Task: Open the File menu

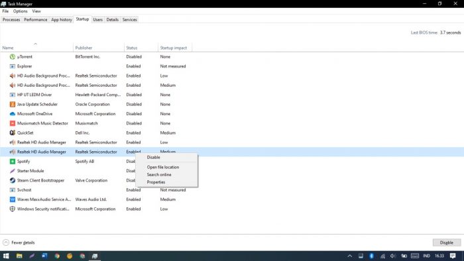Action: point(5,11)
